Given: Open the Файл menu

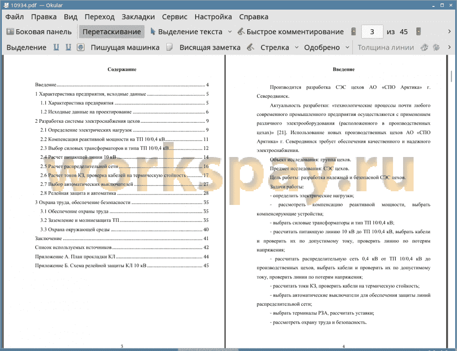Looking at the screenshot, I should point(15,17).
